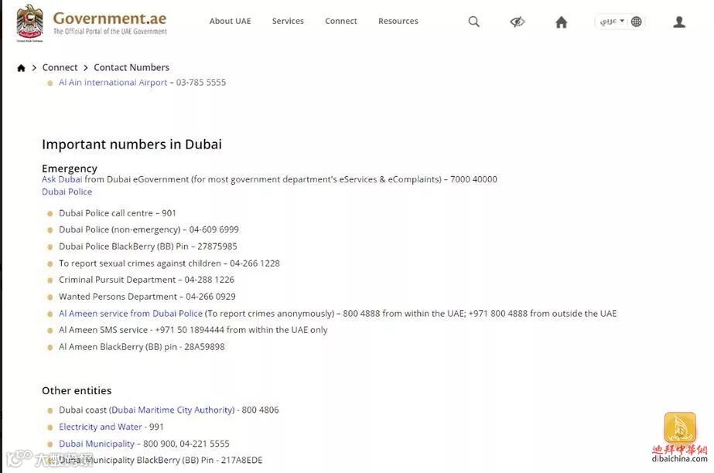The image size is (714, 473).
Task: Open the Dubai Municipality link
Action: (97, 444)
